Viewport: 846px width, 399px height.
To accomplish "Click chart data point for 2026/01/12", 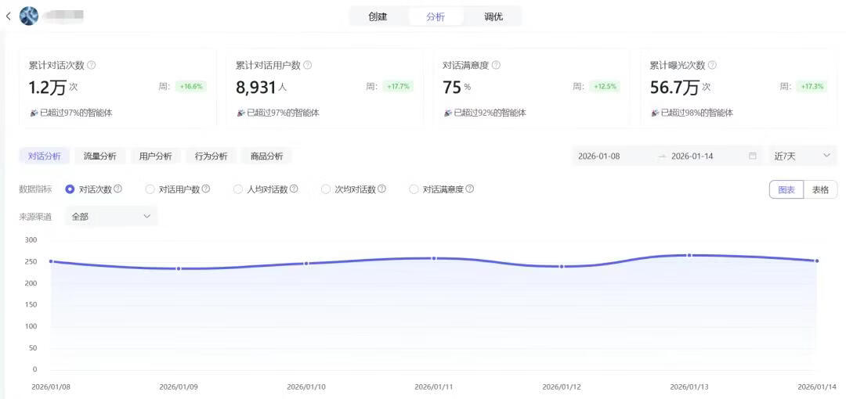I will 562,266.
